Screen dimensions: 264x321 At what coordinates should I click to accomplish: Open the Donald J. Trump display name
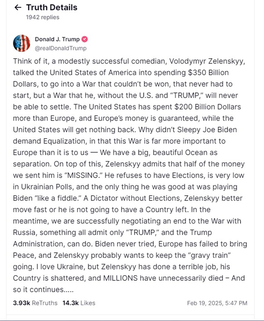(x=57, y=39)
